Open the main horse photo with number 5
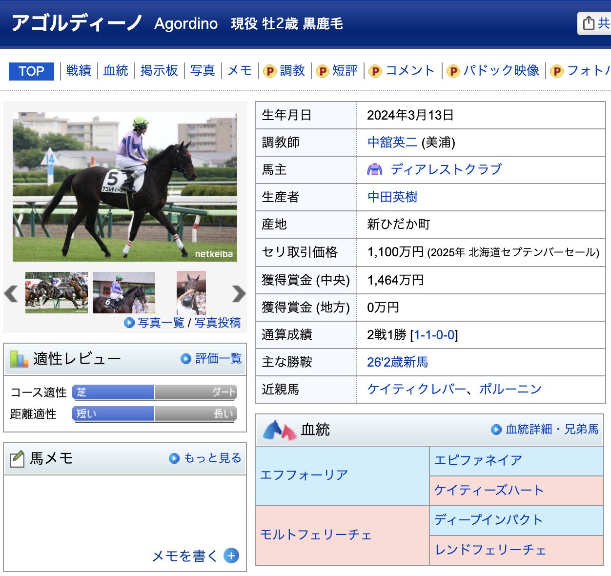The image size is (611, 576). [125, 186]
